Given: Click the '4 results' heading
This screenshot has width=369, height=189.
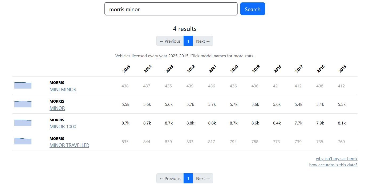Looking at the screenshot, I should [185, 29].
